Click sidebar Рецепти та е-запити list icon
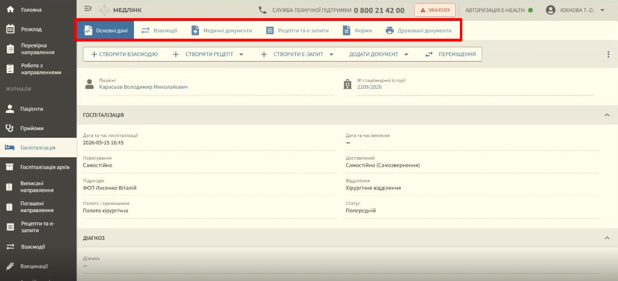 11,227
